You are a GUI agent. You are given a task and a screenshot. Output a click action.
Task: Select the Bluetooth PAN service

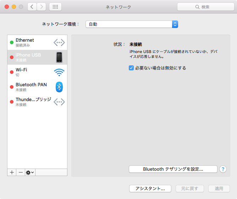pyautogui.click(x=37, y=87)
